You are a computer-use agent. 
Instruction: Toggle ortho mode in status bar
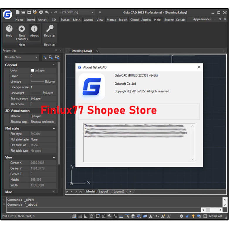pos(86,216)
